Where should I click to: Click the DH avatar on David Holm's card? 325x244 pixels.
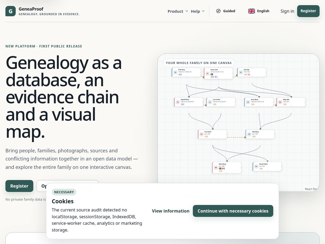tap(256, 166)
